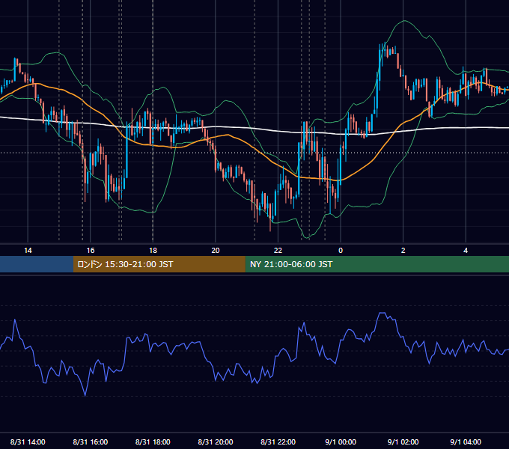
Task: Click the NY 21:00-06:00 JST session bar
Action: tap(377, 264)
